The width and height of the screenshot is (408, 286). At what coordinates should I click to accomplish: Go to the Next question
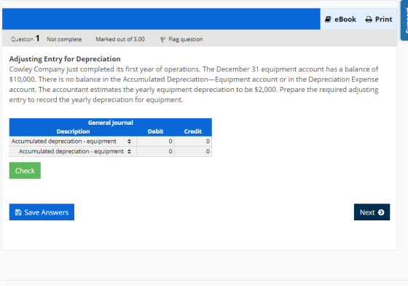click(x=372, y=212)
